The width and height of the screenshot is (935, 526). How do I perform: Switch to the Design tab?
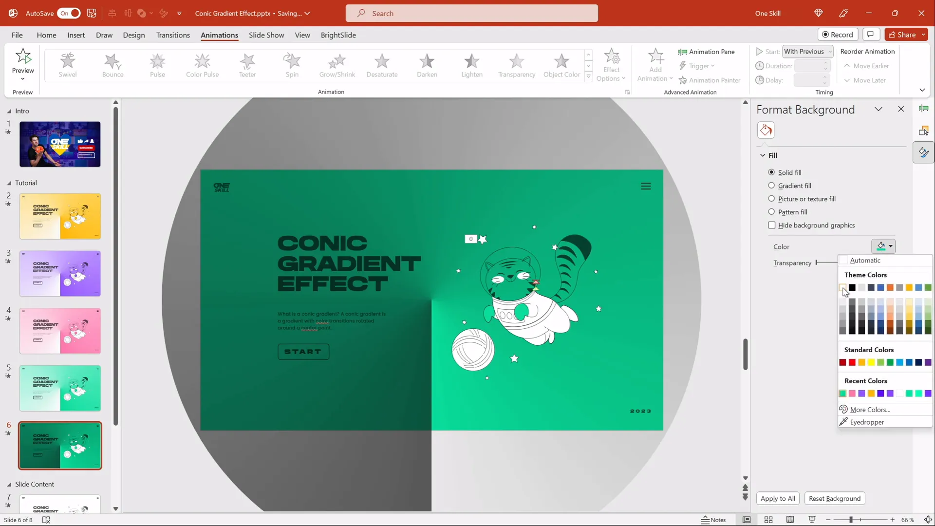[134, 35]
